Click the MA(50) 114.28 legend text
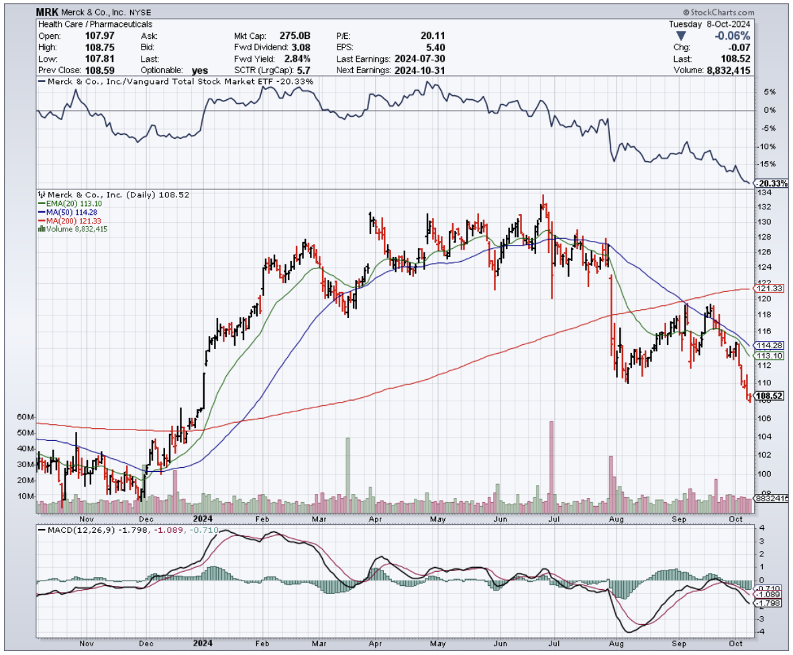Screen dimensions: 793x655 pyautogui.click(x=71, y=213)
